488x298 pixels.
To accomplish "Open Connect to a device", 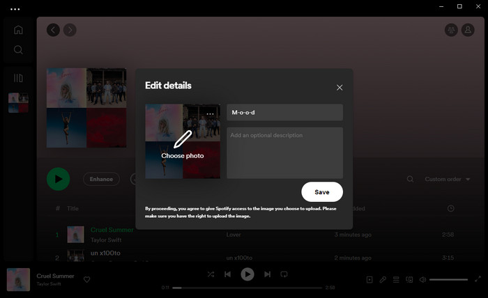I will point(409,280).
